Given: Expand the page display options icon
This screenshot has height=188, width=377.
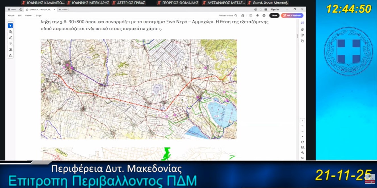Looking at the screenshot, I should 302,147.
